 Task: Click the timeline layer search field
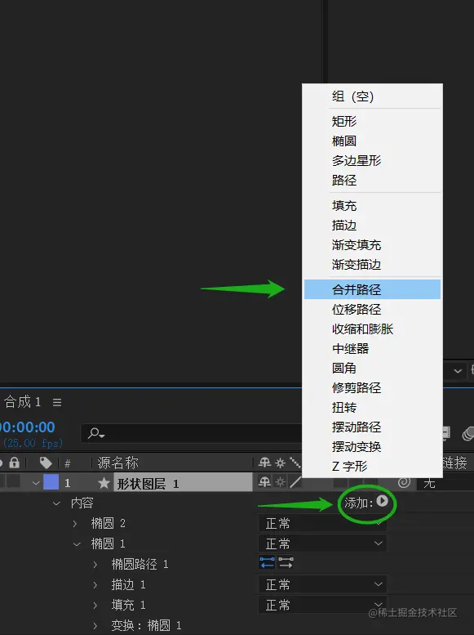click(191, 434)
